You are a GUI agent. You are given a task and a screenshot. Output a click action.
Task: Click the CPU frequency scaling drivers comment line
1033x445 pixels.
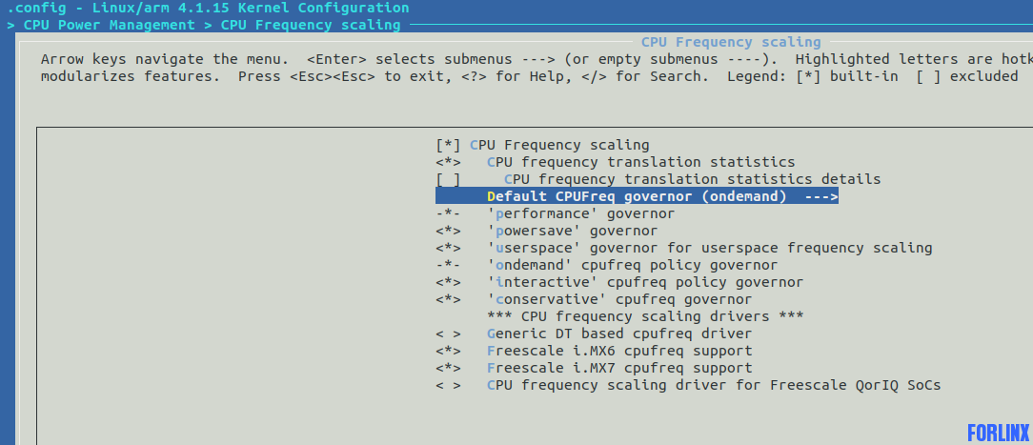[645, 316]
